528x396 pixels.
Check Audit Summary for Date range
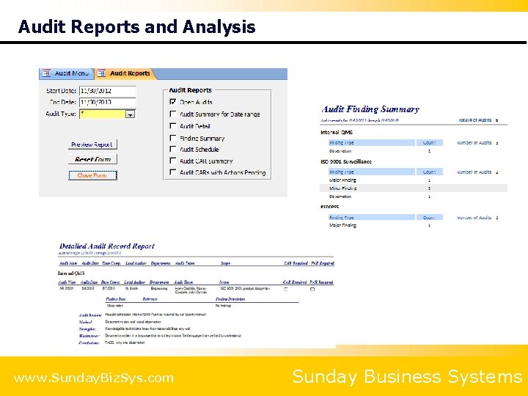click(x=173, y=114)
